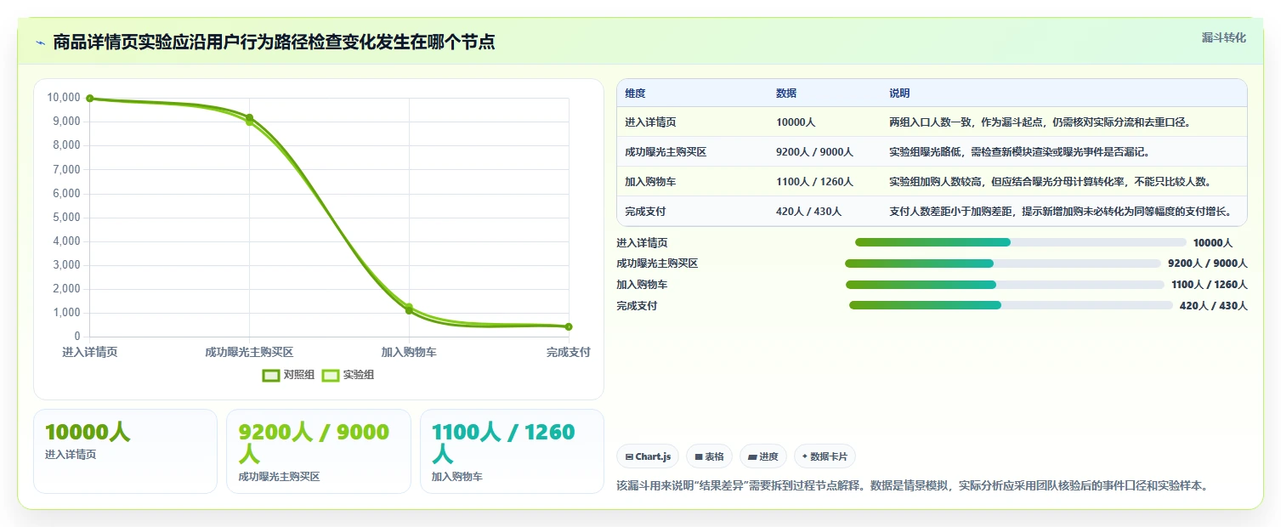Click the 1100人 / 1260人 value in the table
Viewport: 1281px width, 527px height.
pos(814,182)
